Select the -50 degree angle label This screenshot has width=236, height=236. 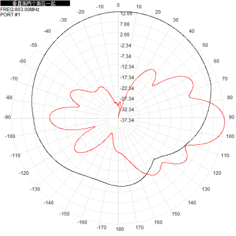tap(33, 45)
